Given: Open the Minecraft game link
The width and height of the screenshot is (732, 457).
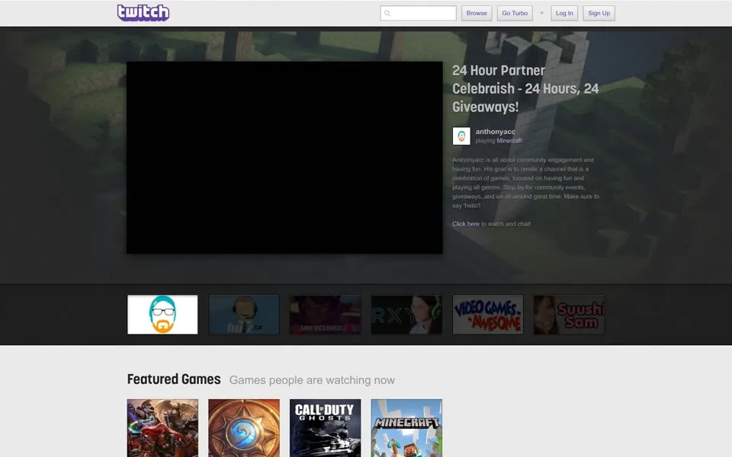Looking at the screenshot, I should [x=509, y=140].
